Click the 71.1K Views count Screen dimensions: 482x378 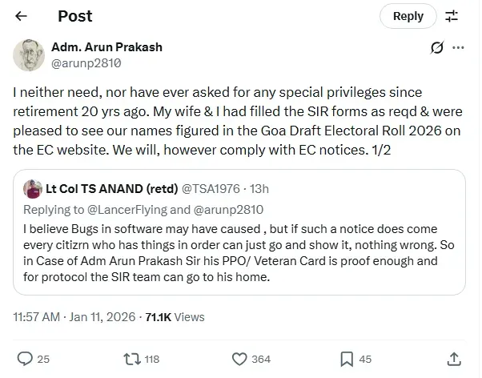[x=175, y=317]
